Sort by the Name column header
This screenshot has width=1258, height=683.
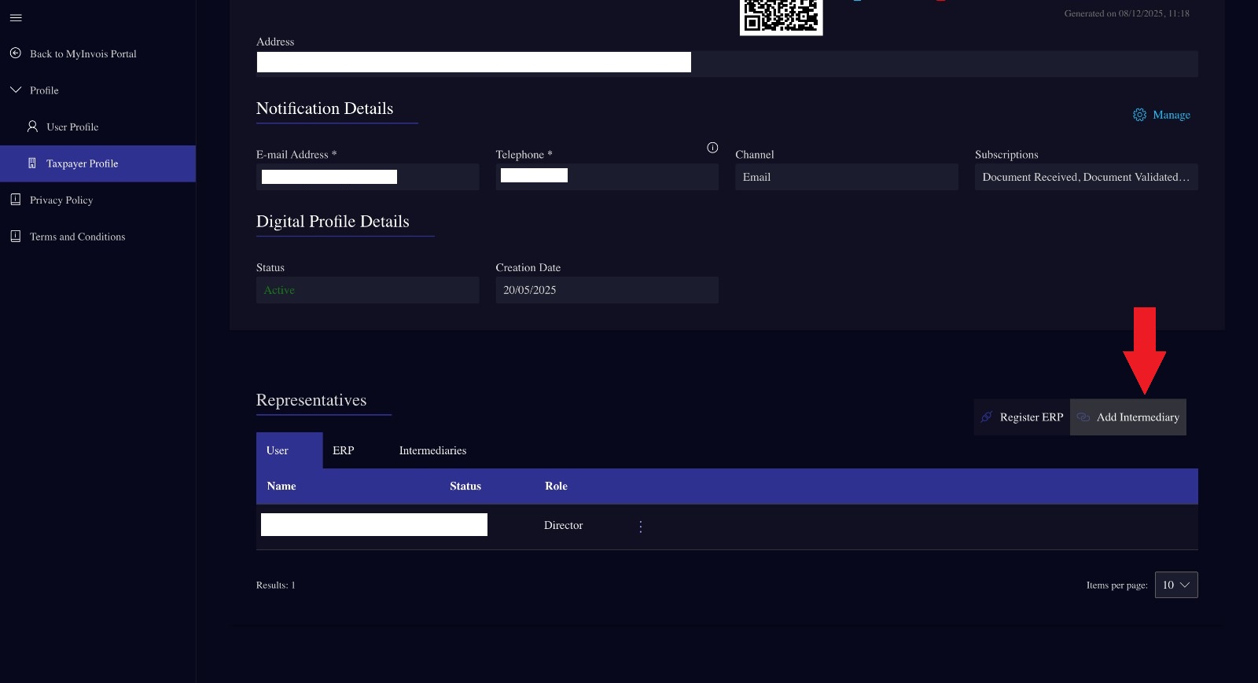281,487
